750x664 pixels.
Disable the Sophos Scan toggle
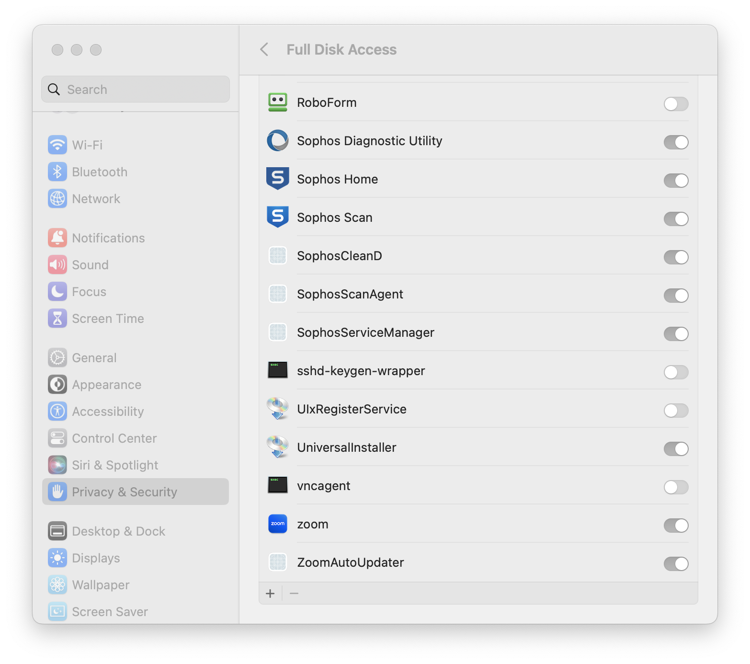point(675,219)
